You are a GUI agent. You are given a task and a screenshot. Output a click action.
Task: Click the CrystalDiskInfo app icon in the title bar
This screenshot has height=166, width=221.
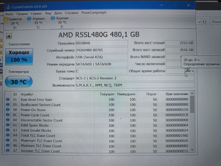point(8,7)
